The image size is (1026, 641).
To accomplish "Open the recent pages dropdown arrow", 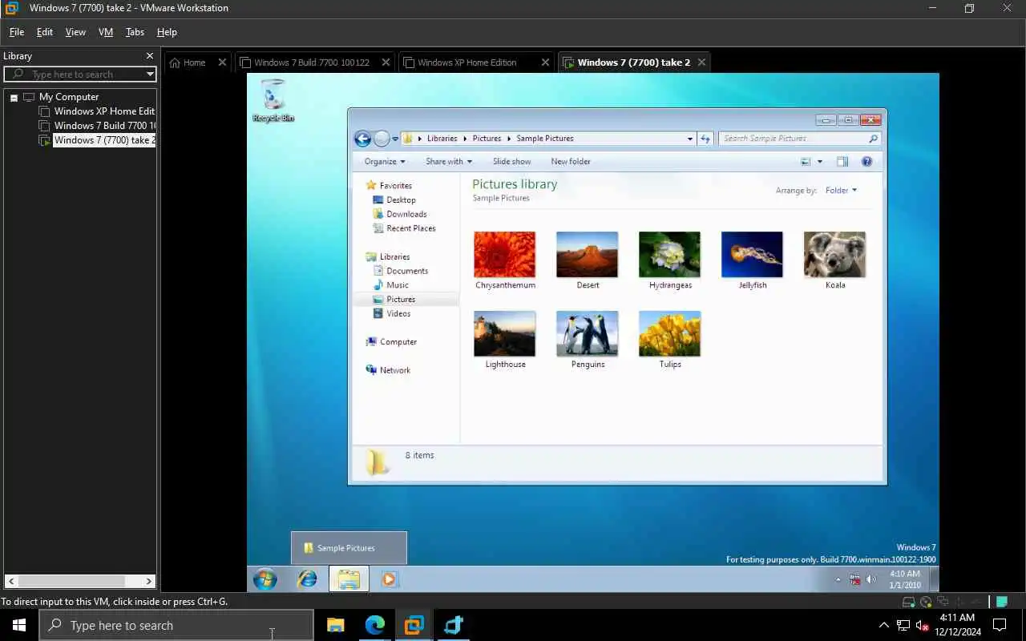I will (395, 139).
